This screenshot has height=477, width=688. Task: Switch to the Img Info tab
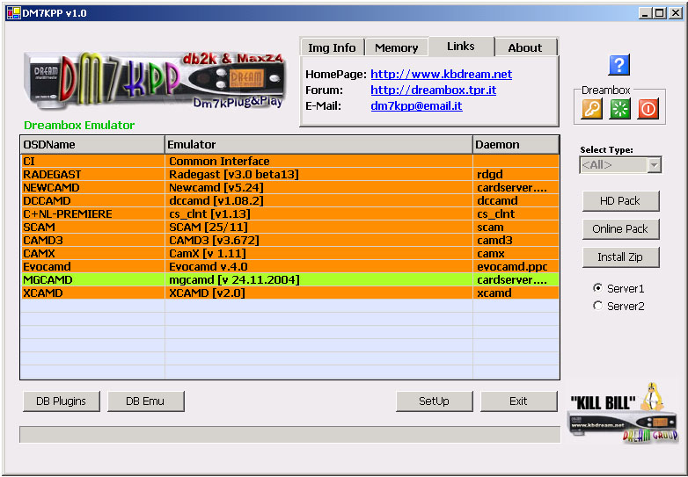[333, 47]
